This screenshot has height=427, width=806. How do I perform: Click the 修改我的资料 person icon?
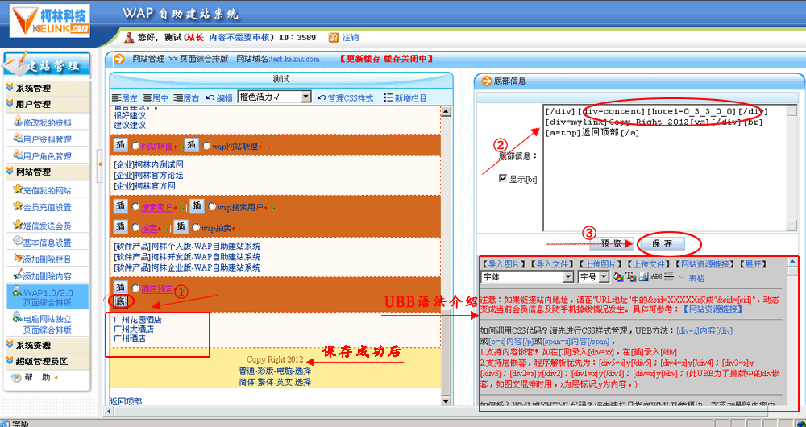[x=19, y=122]
